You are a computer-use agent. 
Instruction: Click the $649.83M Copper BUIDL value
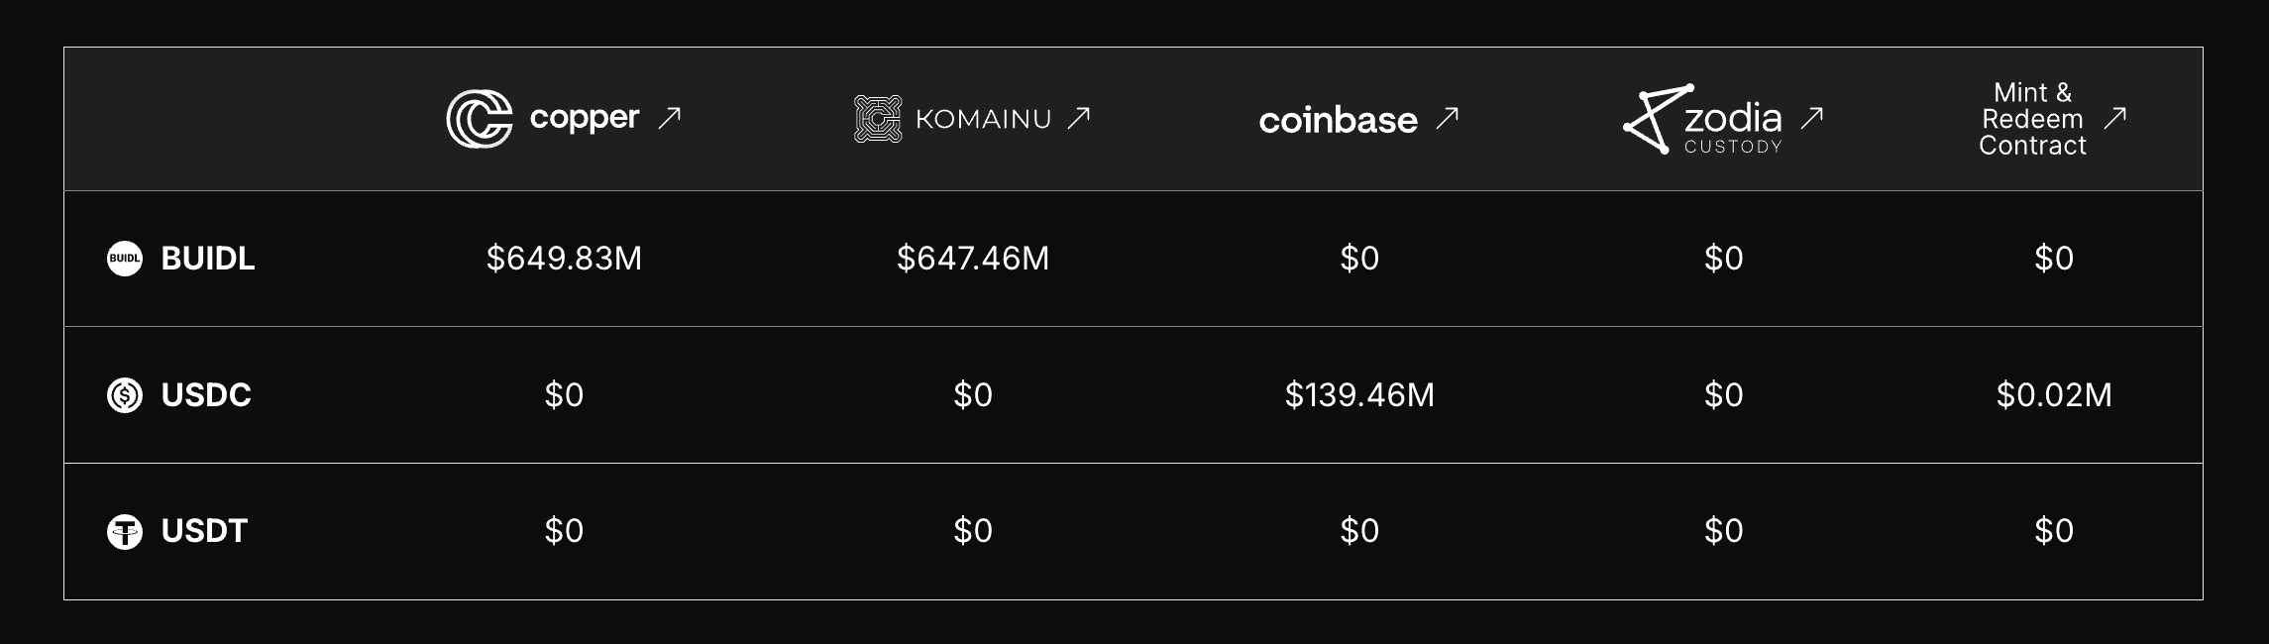[x=564, y=259]
